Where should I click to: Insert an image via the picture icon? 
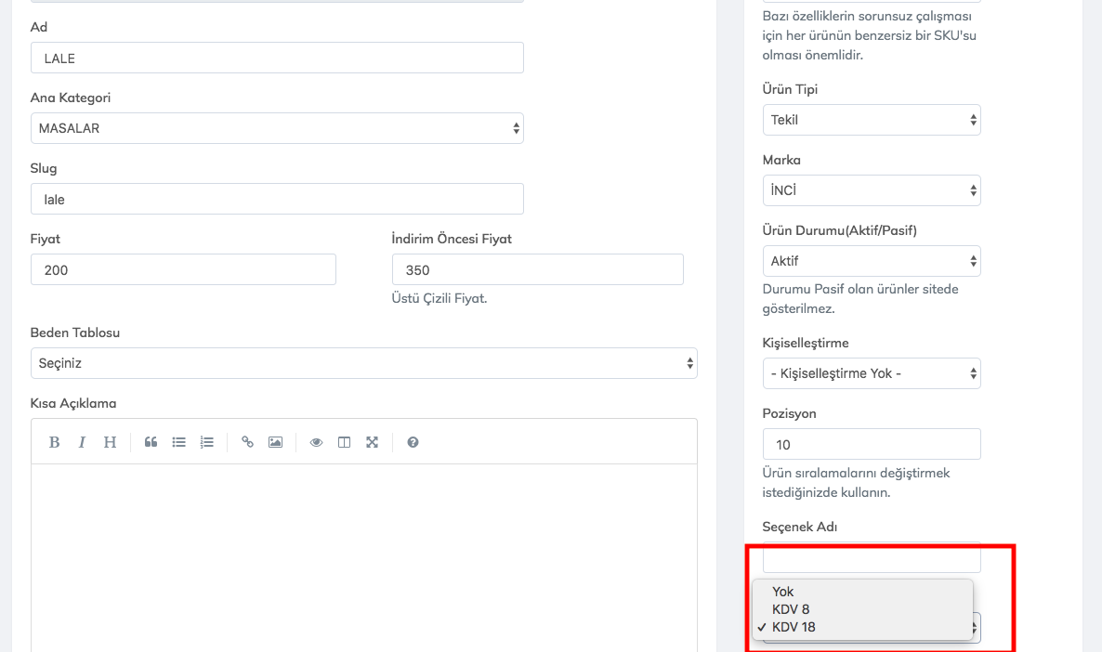(275, 442)
